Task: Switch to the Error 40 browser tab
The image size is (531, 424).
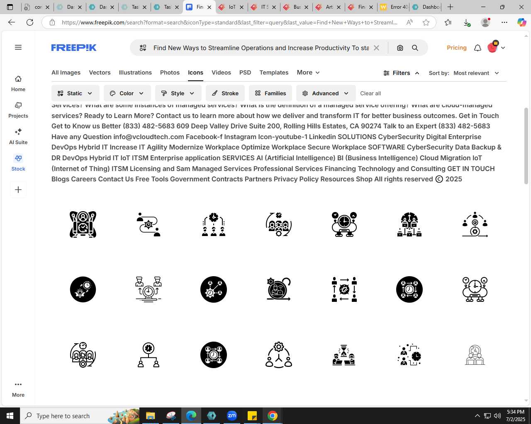Action: click(x=394, y=7)
